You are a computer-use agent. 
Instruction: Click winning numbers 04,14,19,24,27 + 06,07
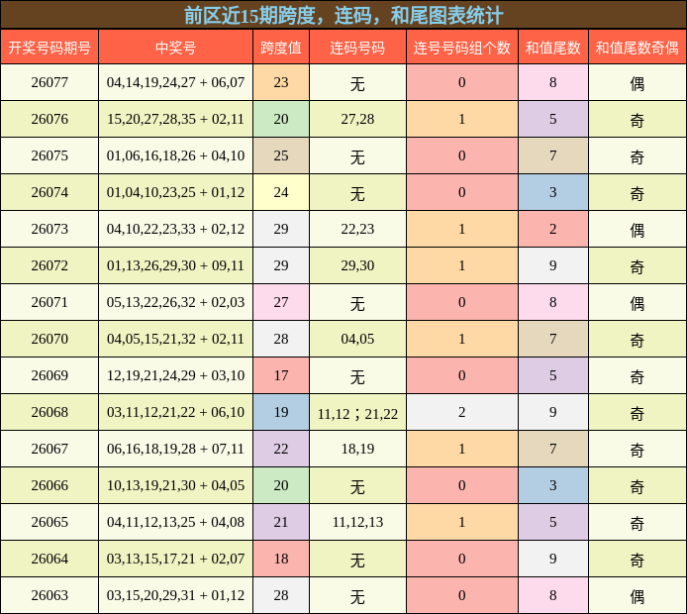(x=175, y=82)
